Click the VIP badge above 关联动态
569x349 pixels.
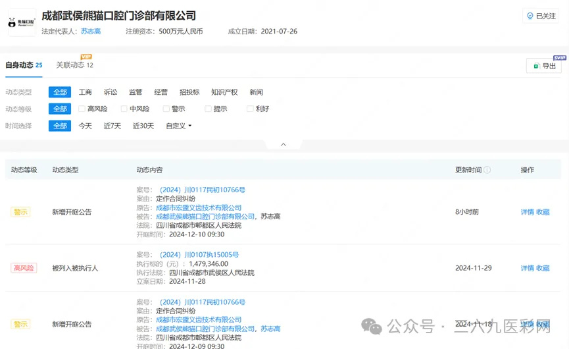click(x=86, y=57)
